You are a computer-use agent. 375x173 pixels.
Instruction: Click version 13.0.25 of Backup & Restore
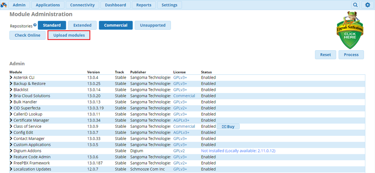(94, 84)
